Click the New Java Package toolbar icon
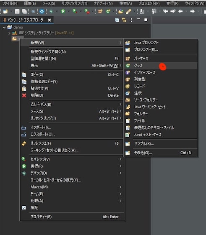Screen dimensions: 206x235 100,11
